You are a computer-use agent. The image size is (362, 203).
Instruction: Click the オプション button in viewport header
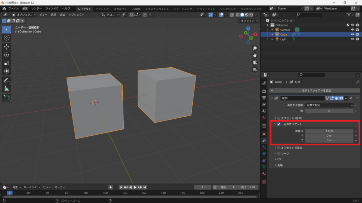(249, 21)
